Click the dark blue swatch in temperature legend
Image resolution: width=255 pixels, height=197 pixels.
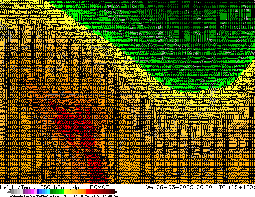[x=38, y=191]
